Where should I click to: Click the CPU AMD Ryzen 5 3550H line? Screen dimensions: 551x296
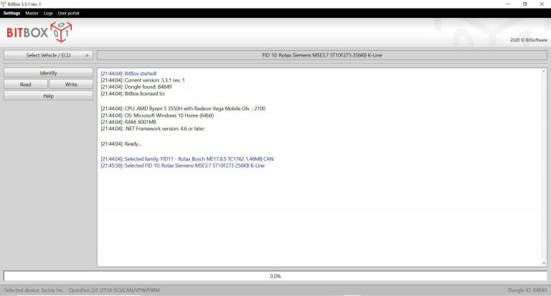183,108
